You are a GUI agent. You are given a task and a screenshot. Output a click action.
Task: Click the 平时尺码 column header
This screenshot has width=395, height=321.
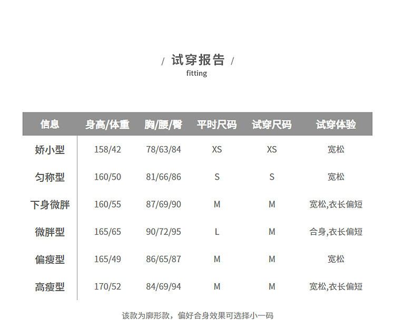coord(216,125)
